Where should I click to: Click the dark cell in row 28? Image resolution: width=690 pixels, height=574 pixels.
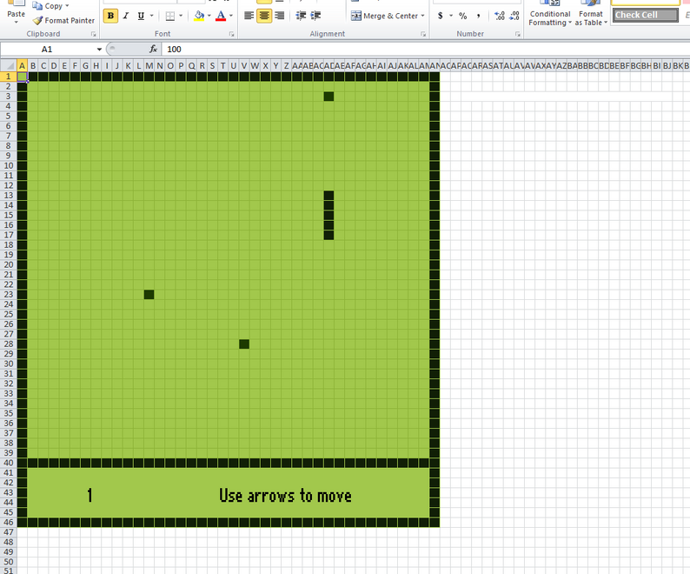point(244,344)
